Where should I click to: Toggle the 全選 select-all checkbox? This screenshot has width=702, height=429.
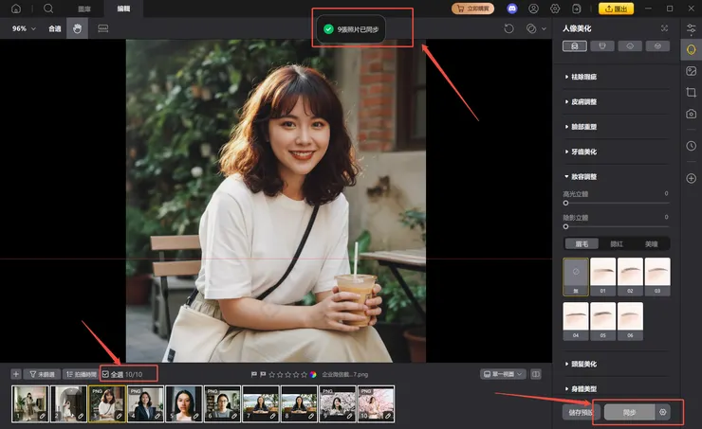(x=106, y=374)
